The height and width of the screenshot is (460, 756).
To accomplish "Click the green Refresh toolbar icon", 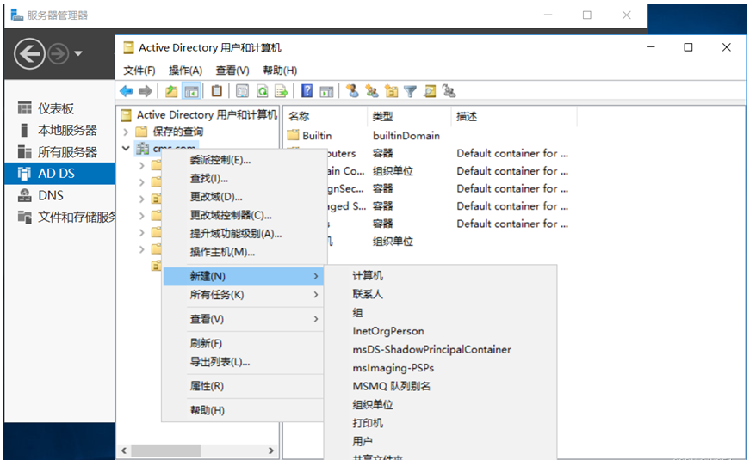I will click(x=263, y=91).
